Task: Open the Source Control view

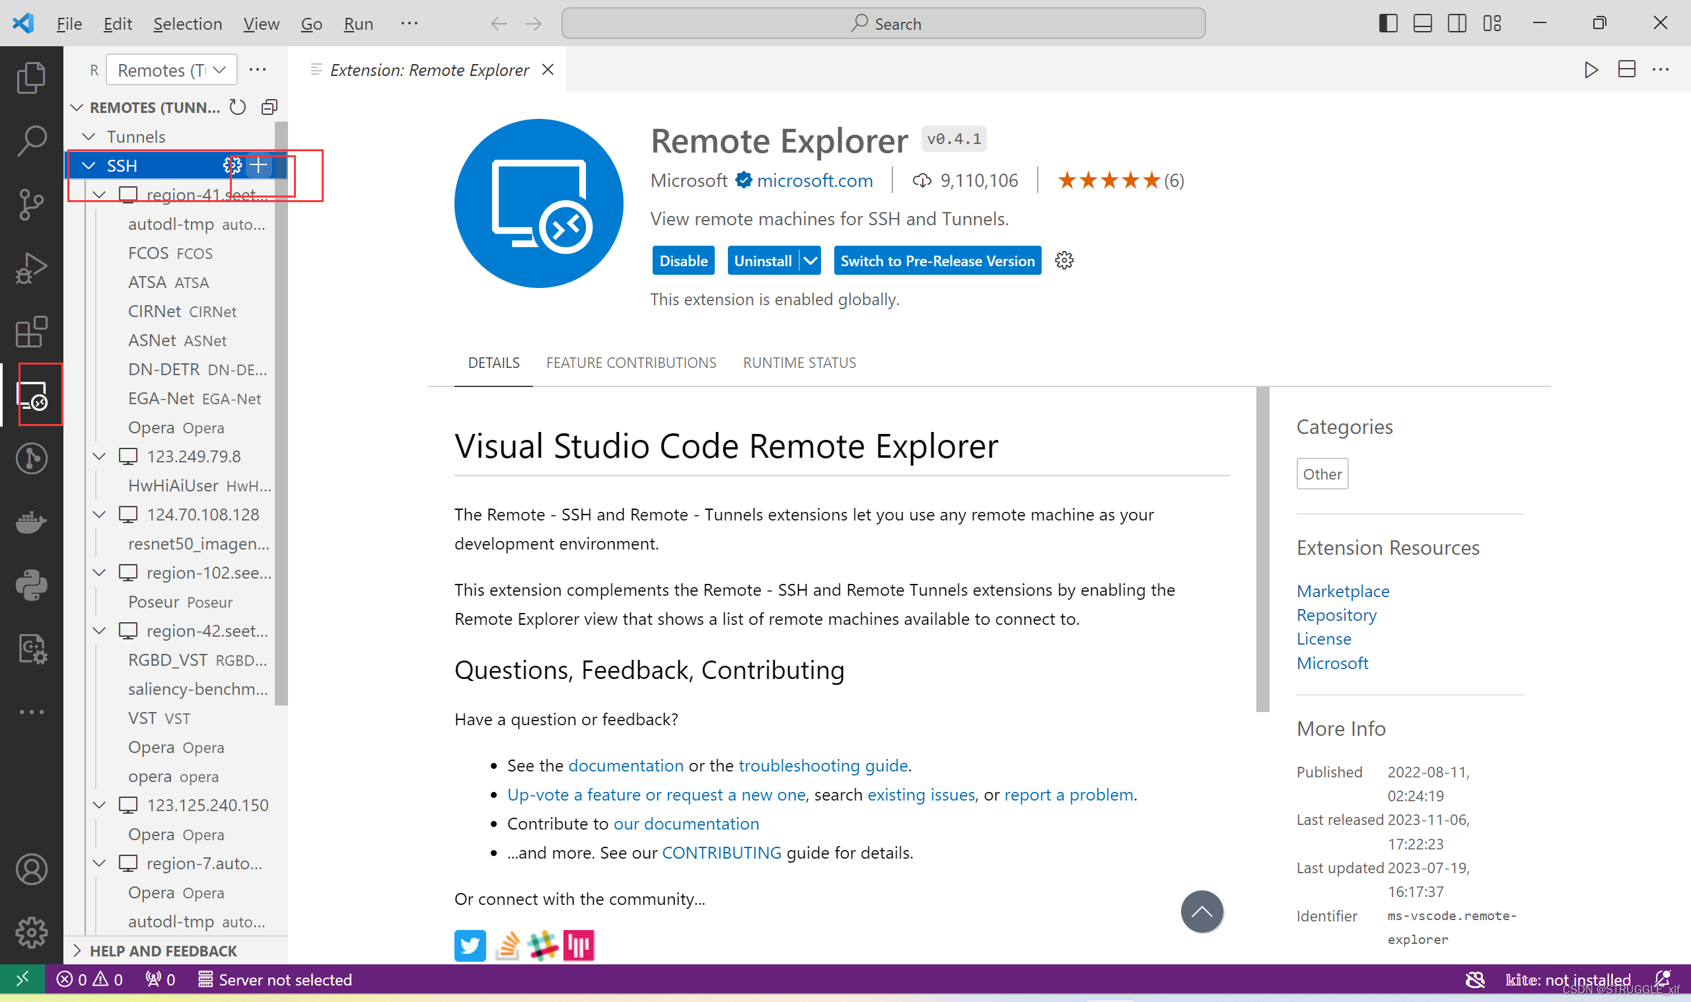Action: [x=31, y=204]
